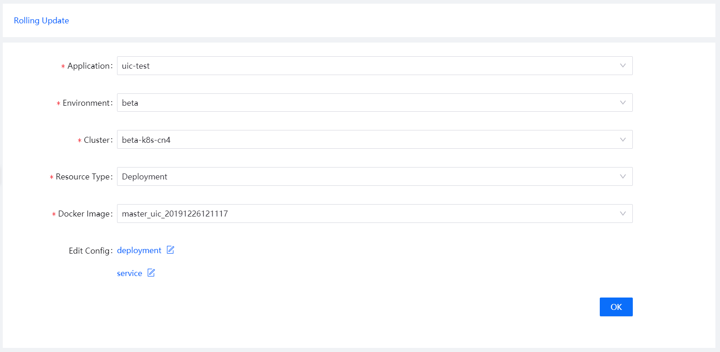720x352 pixels.
Task: Click the chevron on the Application selector
Action: [x=623, y=65]
